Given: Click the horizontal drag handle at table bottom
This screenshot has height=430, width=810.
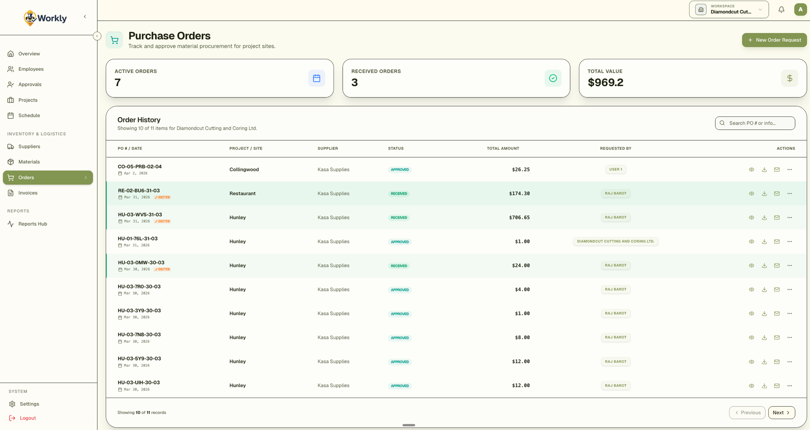Looking at the screenshot, I should tap(409, 425).
